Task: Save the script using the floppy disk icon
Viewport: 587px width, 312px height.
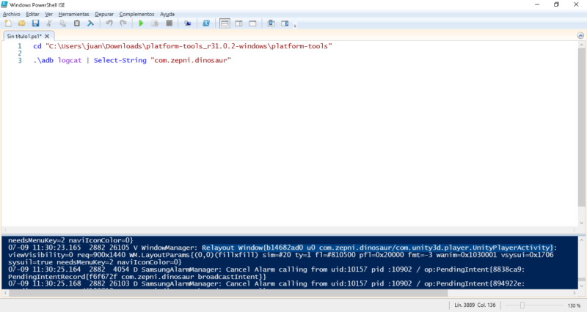Action: (35, 23)
